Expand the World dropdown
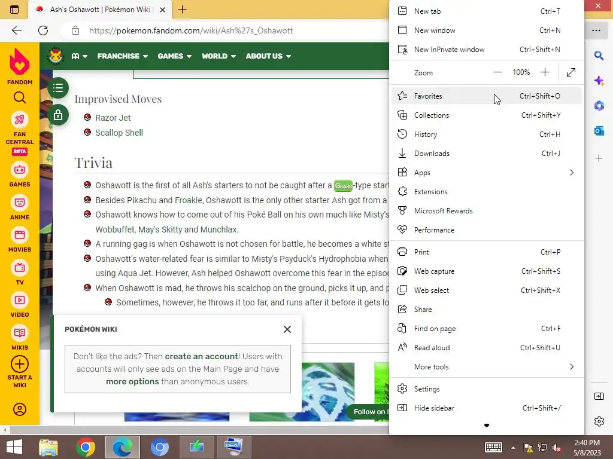Viewport: 613px width, 459px height. tap(219, 56)
